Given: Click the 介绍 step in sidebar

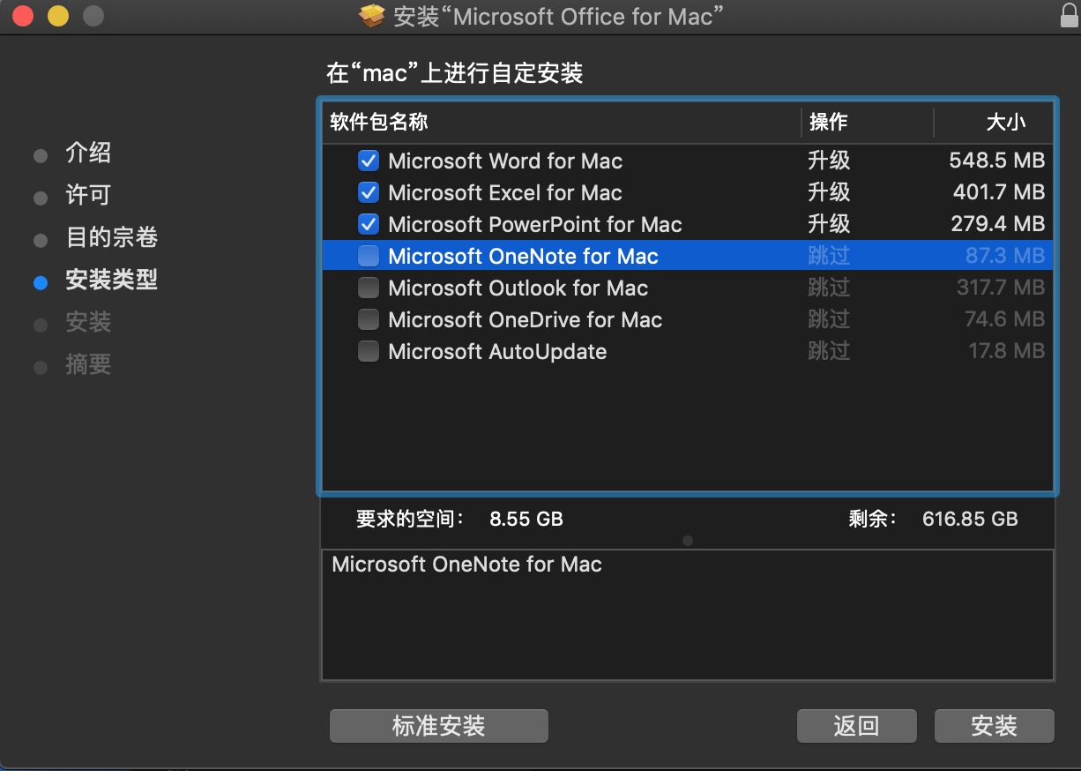Looking at the screenshot, I should (x=88, y=153).
